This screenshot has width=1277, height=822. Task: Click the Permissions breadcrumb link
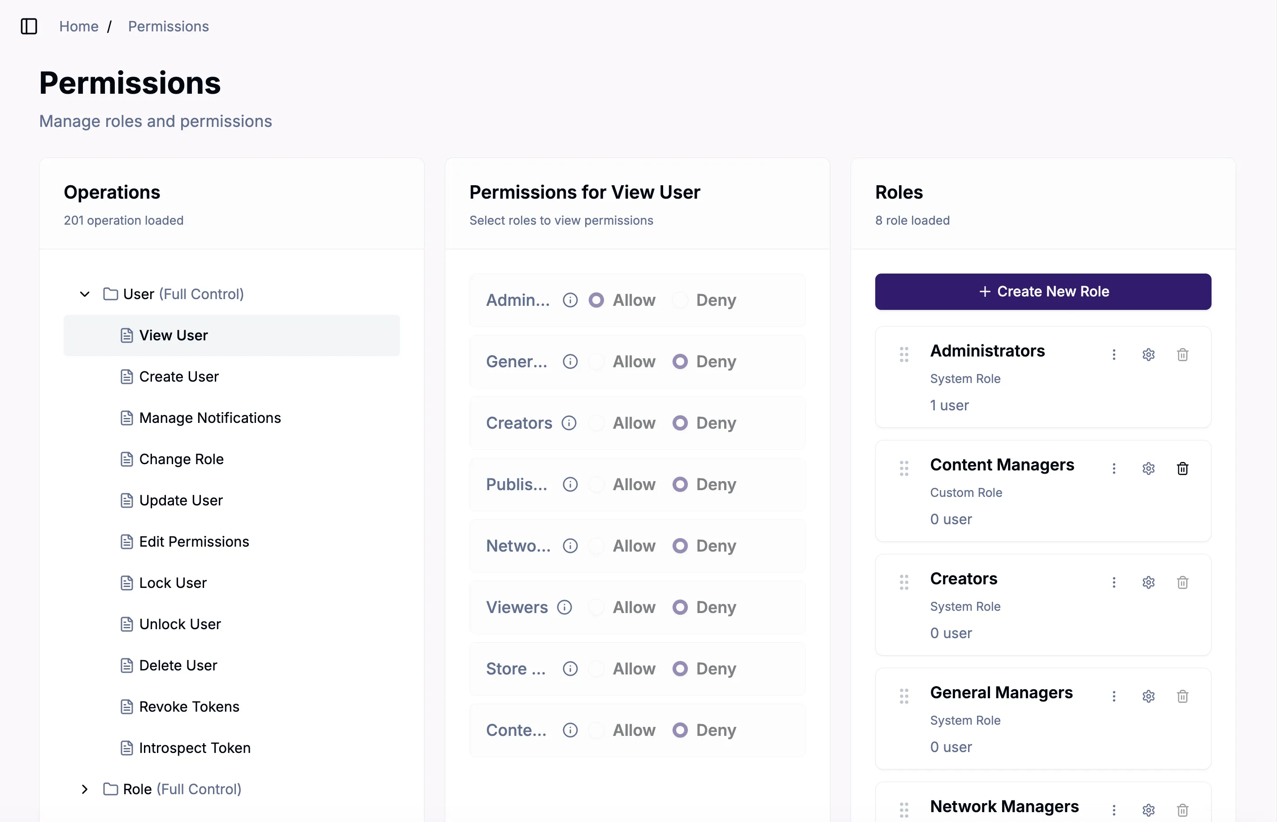[x=168, y=26]
